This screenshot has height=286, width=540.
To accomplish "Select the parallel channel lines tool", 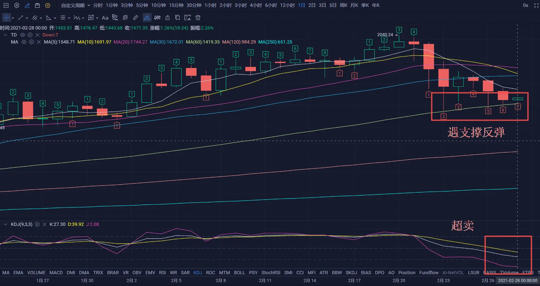I will point(35,18).
